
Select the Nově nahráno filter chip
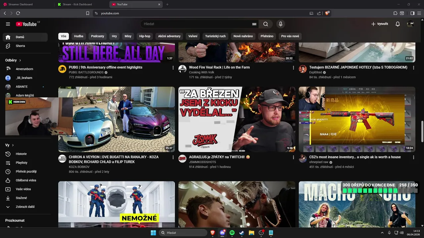coord(243,36)
